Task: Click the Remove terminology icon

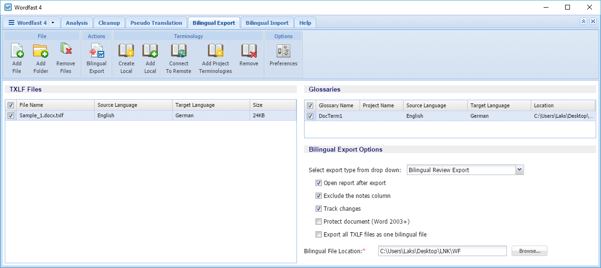Action: pos(249,51)
